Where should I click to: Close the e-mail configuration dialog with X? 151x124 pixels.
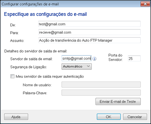pos(145,4)
